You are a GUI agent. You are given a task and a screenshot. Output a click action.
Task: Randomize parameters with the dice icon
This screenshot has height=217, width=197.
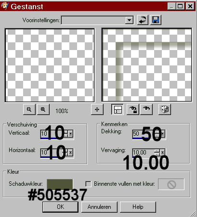pyautogui.click(x=165, y=110)
